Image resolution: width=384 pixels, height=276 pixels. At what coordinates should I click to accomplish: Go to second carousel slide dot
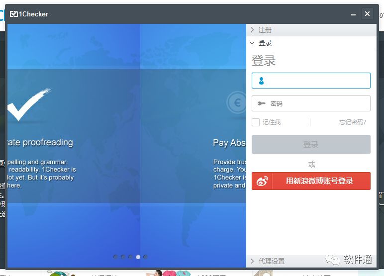123,257
